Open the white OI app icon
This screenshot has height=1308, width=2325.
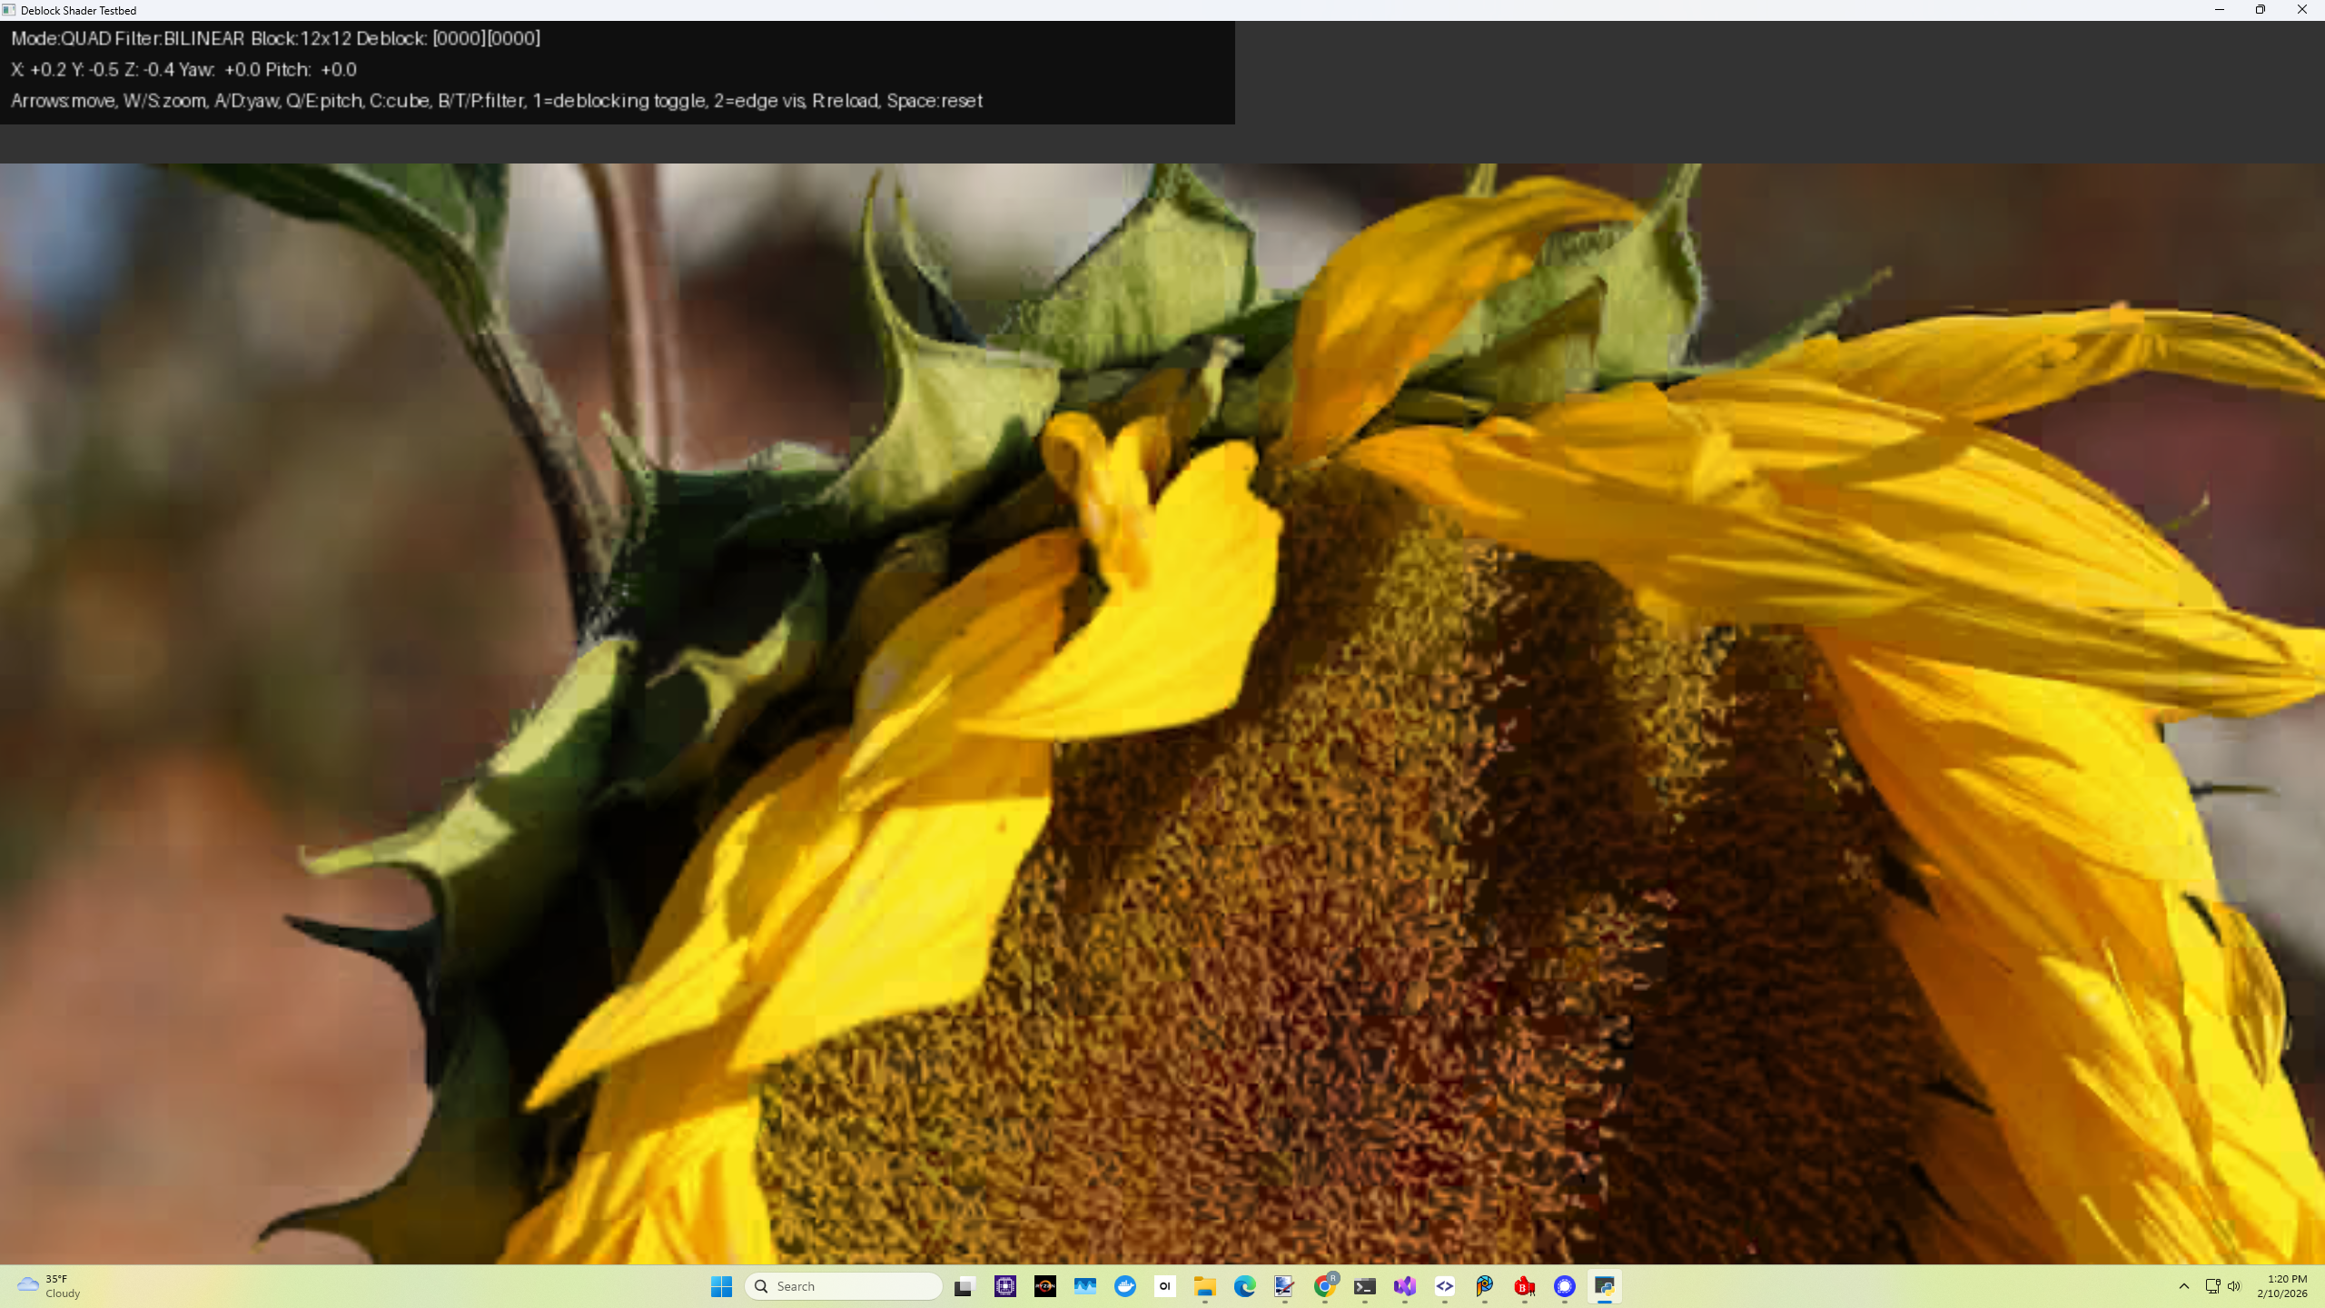(x=1164, y=1286)
